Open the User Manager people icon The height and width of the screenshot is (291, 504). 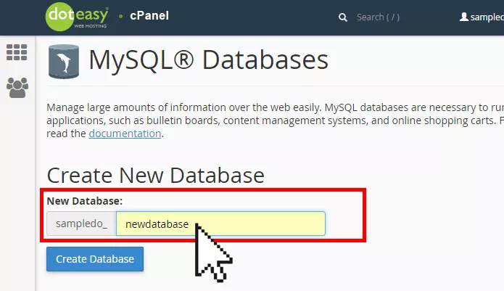17,88
